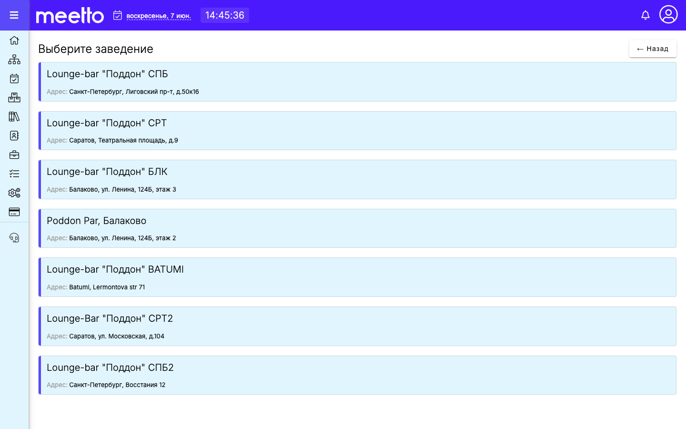This screenshot has height=429, width=686.
Task: Open the contacts book sidebar icon
Action: (x=14, y=136)
